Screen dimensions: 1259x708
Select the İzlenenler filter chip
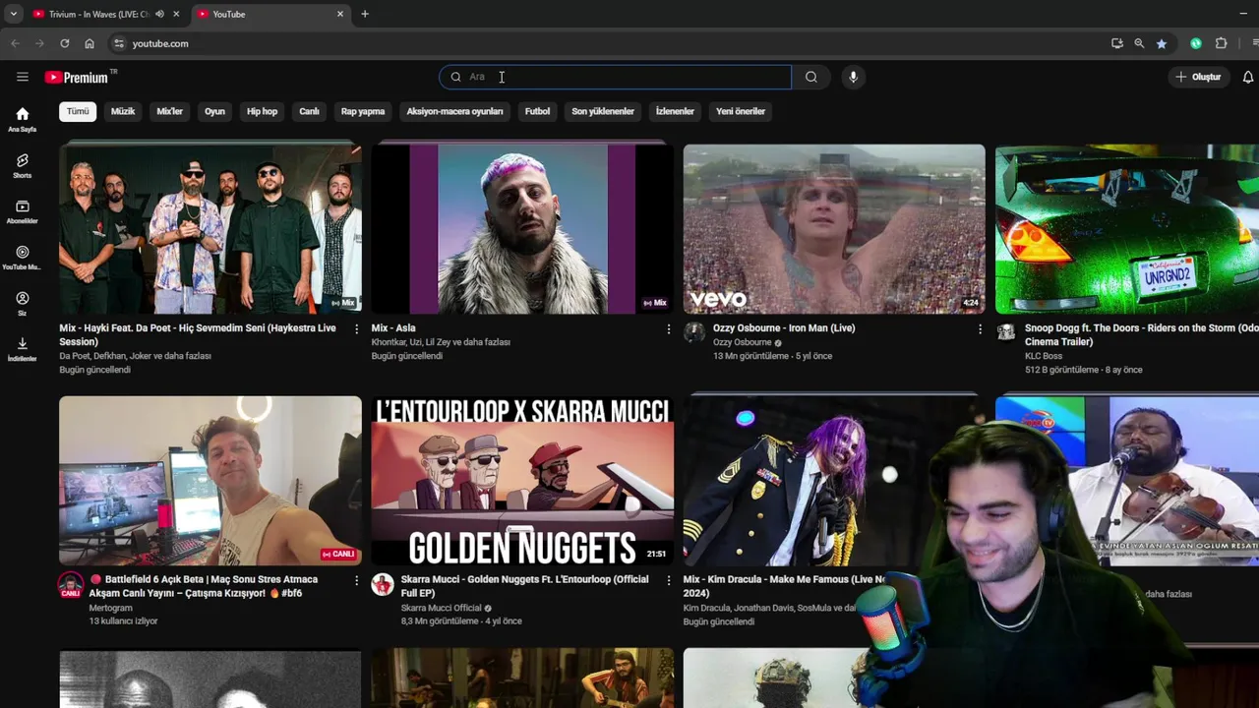click(x=675, y=111)
